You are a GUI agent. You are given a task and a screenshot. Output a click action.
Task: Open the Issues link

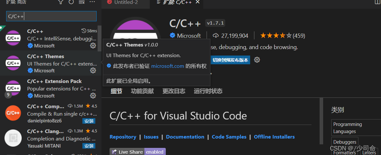(x=151, y=137)
